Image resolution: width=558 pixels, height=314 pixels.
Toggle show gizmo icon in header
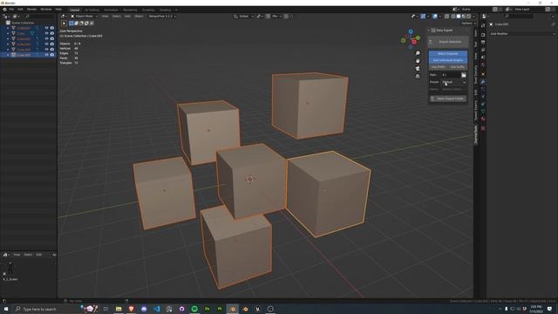pos(423,16)
